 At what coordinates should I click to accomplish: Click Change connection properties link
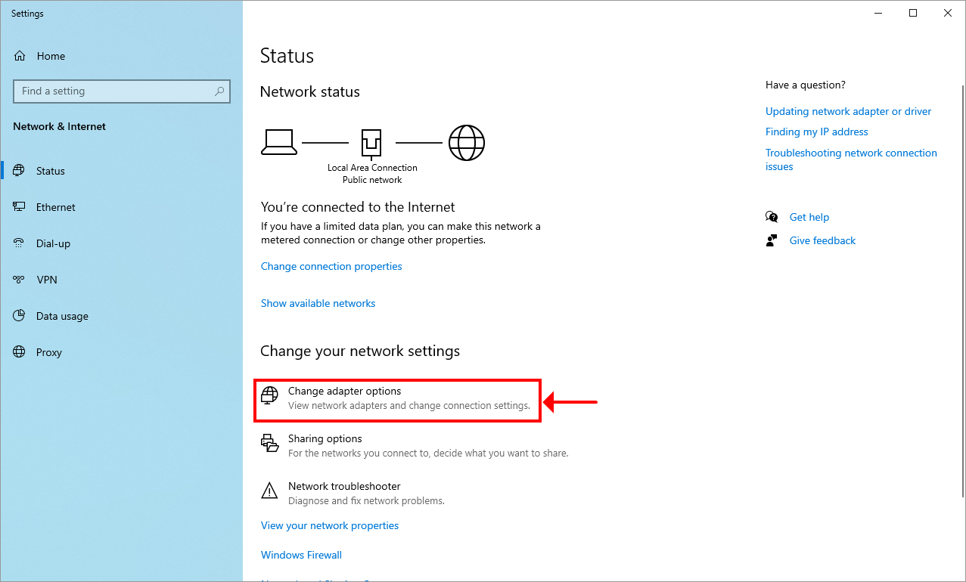click(x=331, y=267)
